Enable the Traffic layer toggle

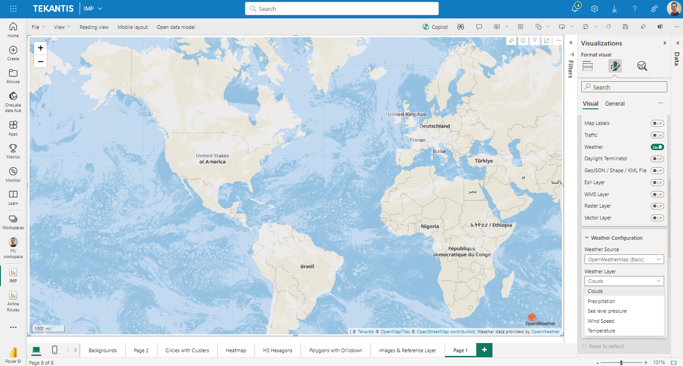point(657,135)
